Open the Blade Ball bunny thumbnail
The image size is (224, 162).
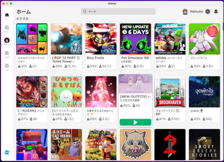(x=205, y=39)
